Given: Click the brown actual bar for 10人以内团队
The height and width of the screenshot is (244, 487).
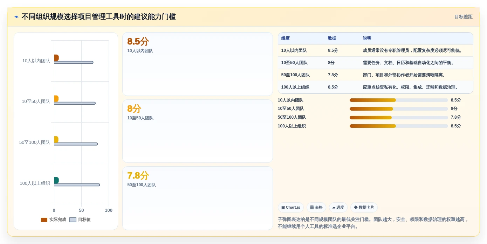Looking at the screenshot, I should coord(56,58).
